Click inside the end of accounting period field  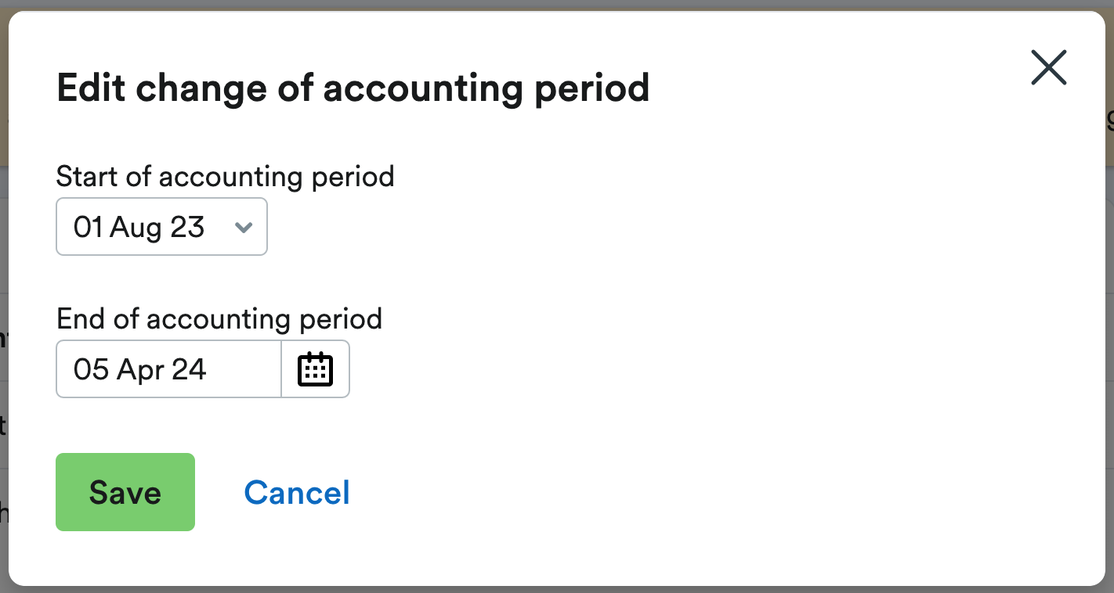pos(168,368)
